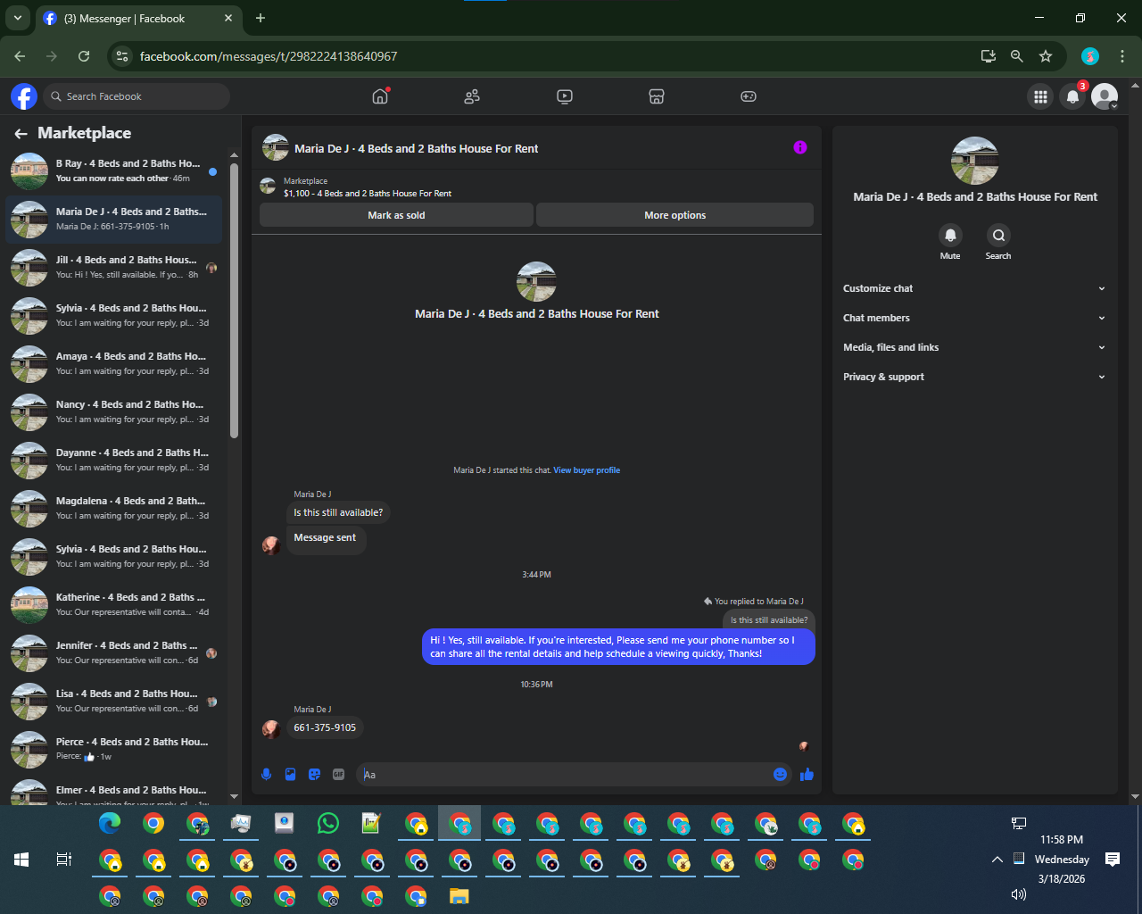Click the Search Facebook field
The width and height of the screenshot is (1142, 914).
tap(136, 96)
